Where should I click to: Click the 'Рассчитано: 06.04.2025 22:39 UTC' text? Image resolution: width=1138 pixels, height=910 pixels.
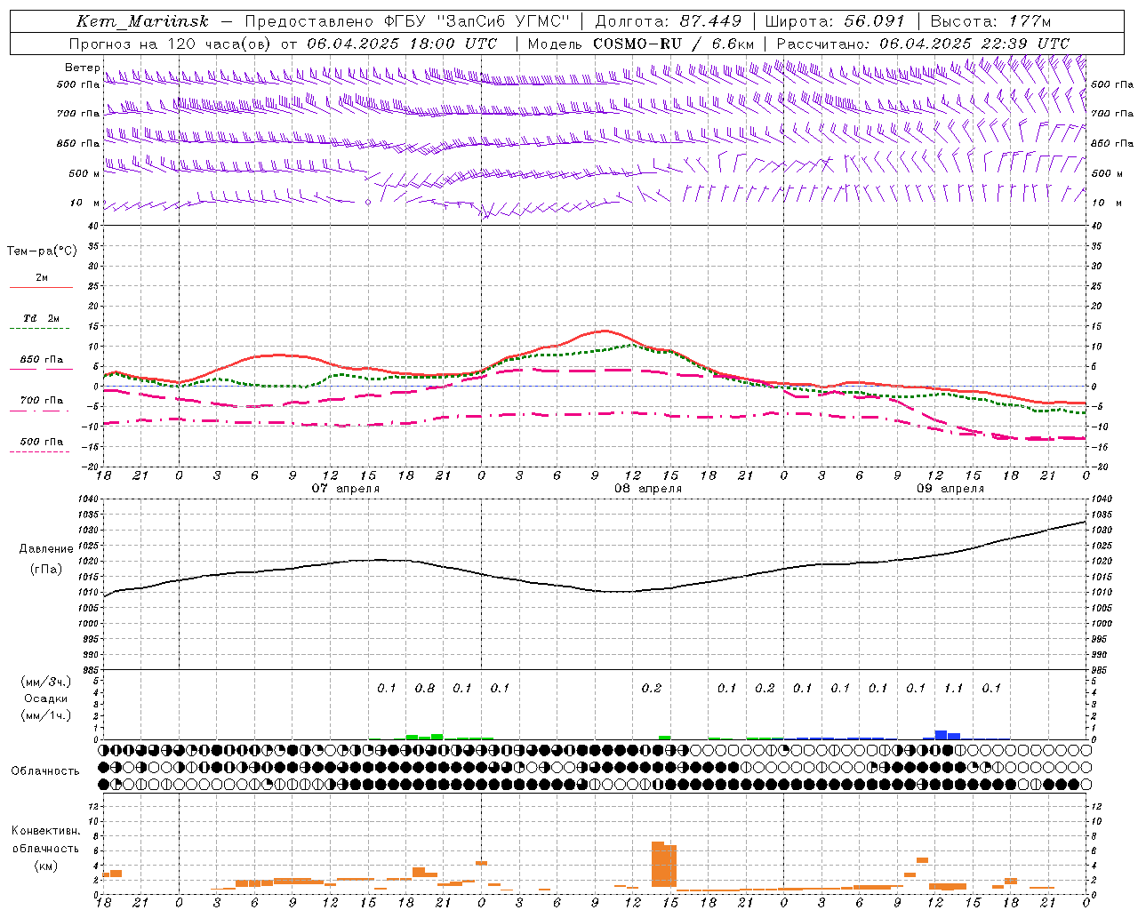pyautogui.click(x=923, y=44)
